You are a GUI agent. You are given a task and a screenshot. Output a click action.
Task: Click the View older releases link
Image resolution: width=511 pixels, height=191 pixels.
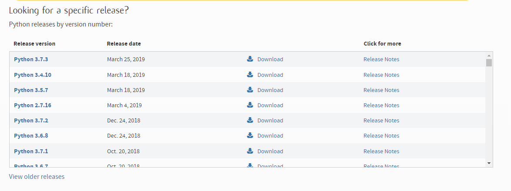[x=37, y=177]
